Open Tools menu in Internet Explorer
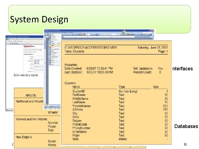 click(19, 41)
